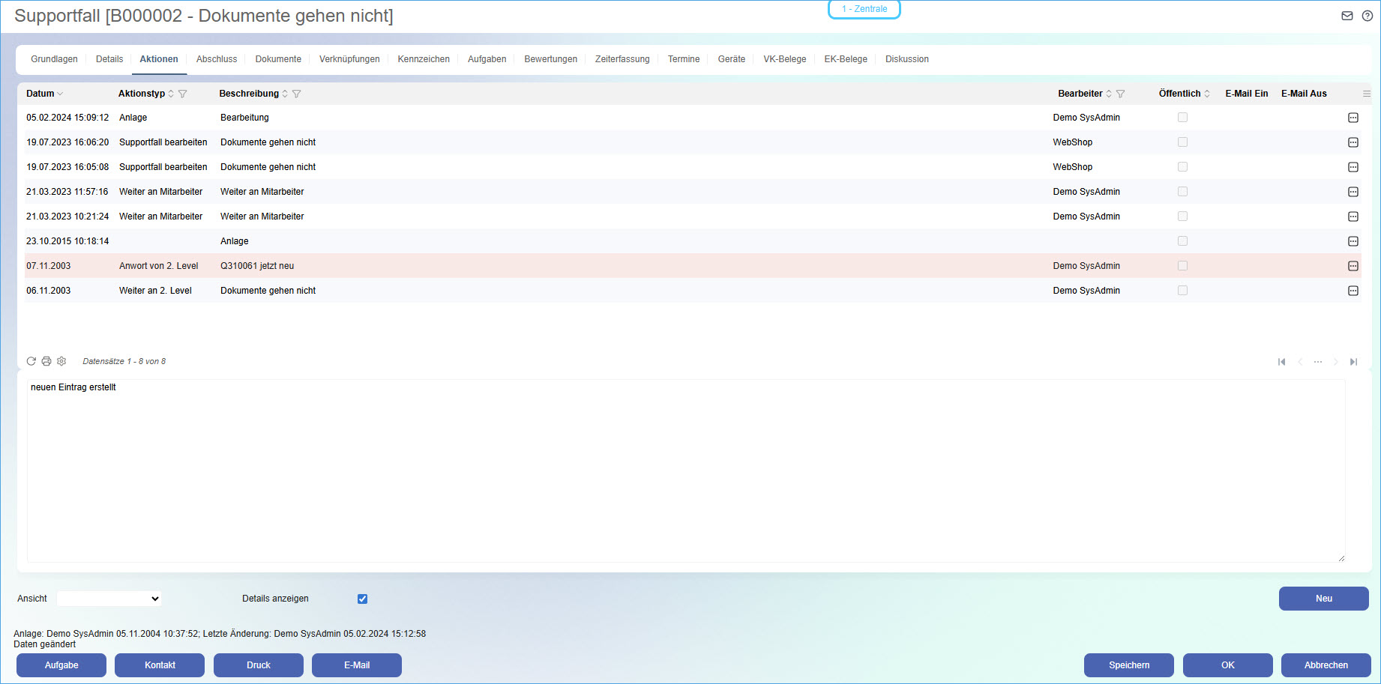Uncheck the Details anzeigen checkbox
This screenshot has height=684, width=1381.
(x=363, y=599)
